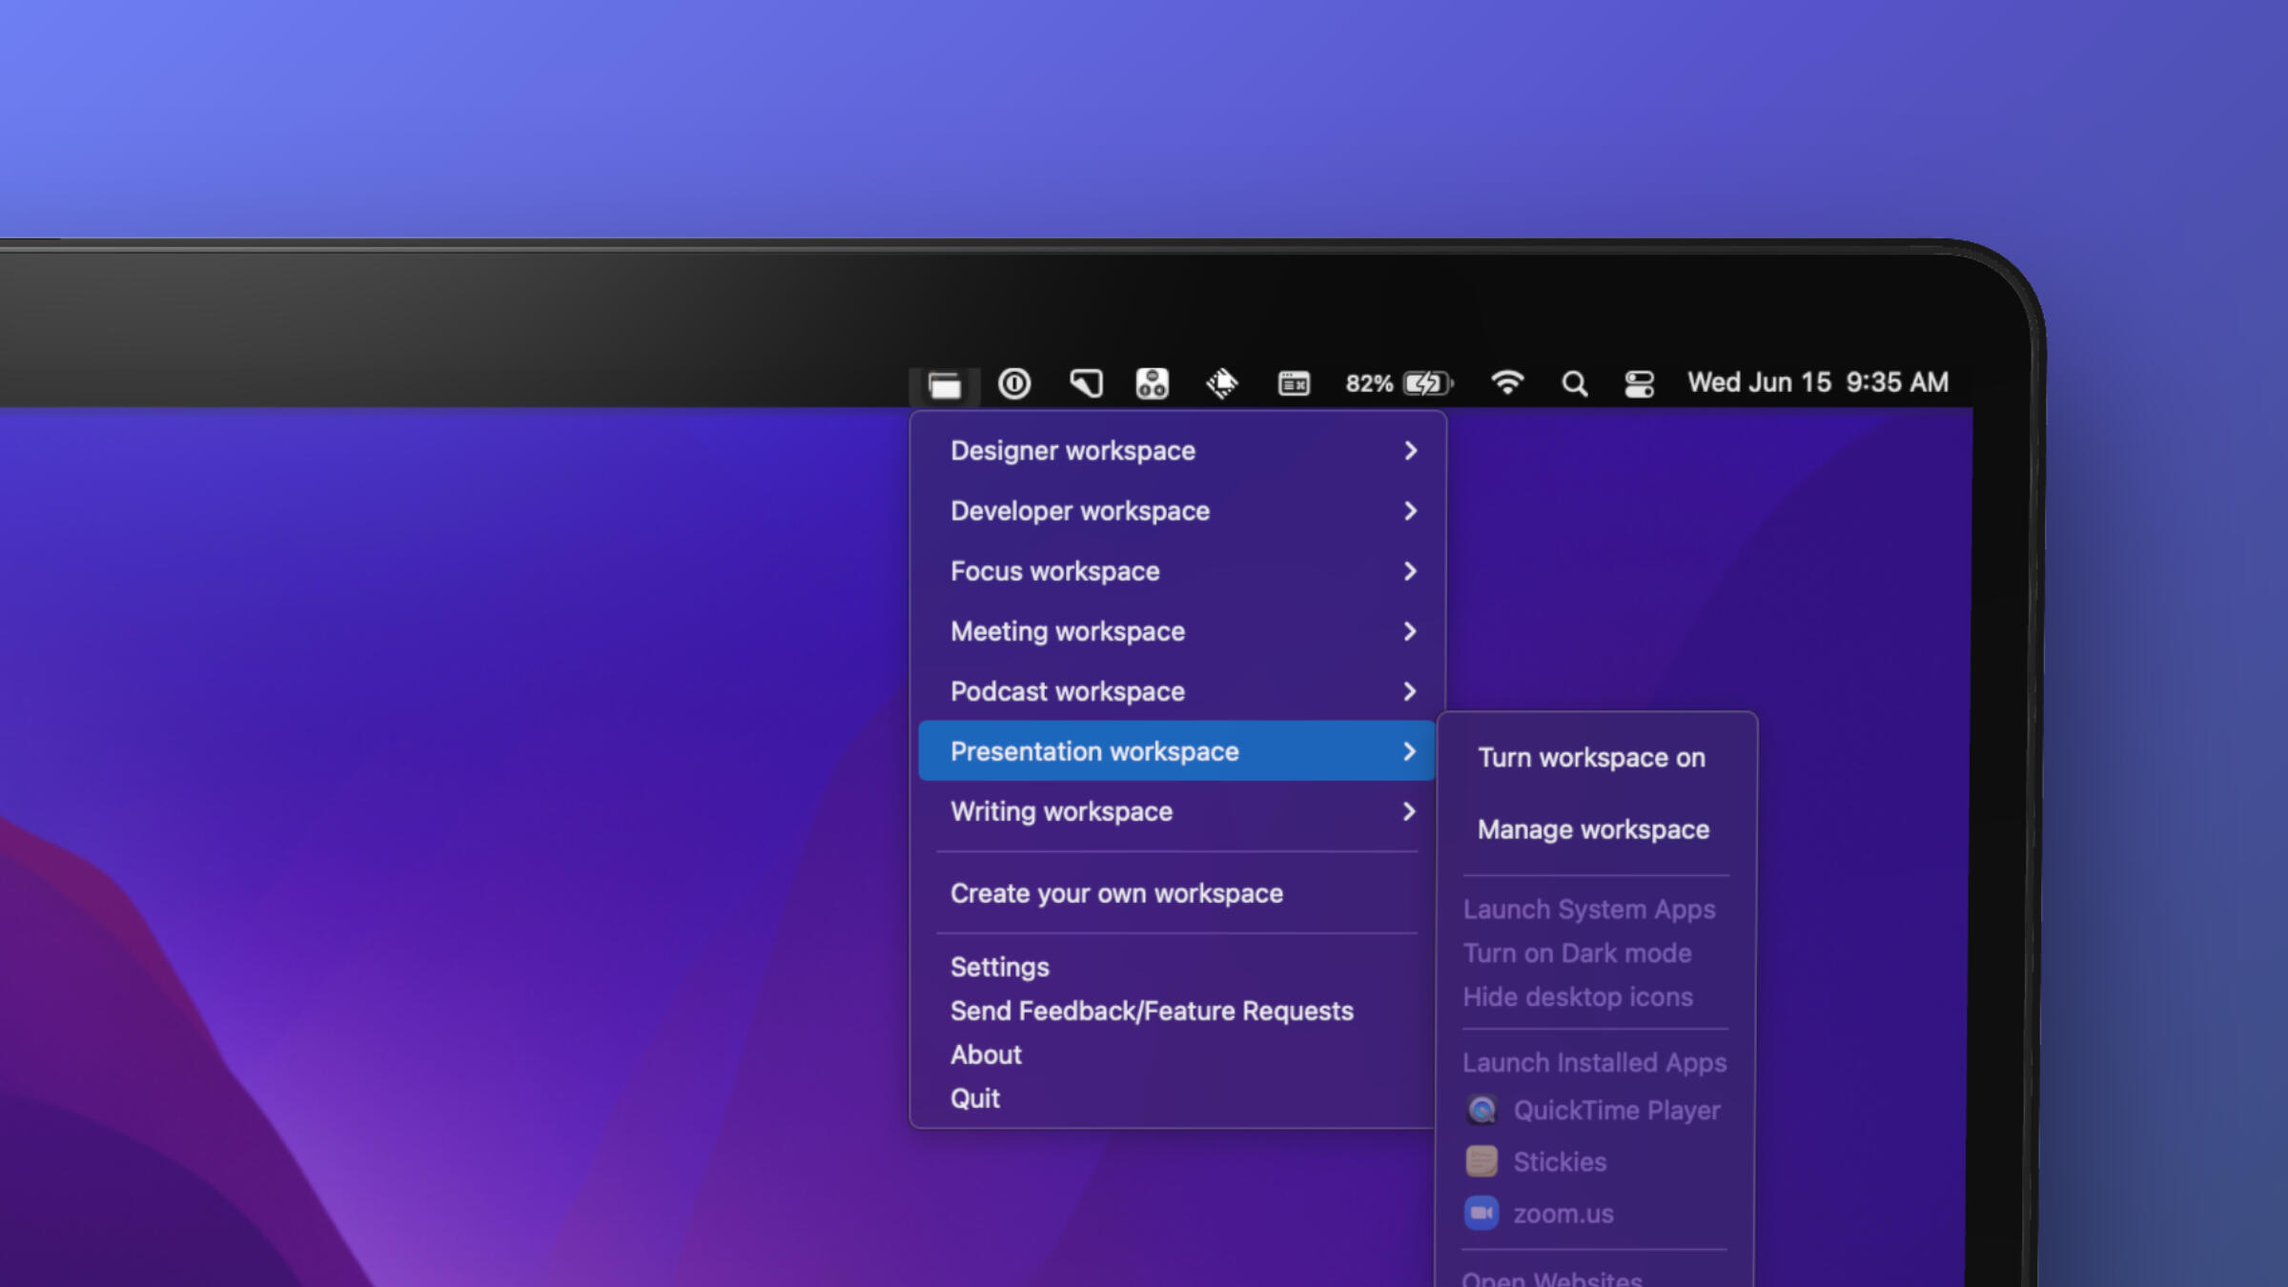Turn workspace on in submenu

(x=1591, y=758)
